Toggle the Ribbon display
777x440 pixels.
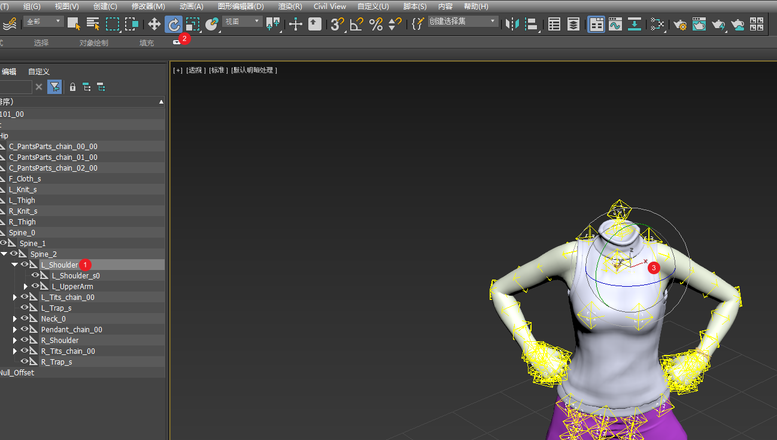point(596,24)
